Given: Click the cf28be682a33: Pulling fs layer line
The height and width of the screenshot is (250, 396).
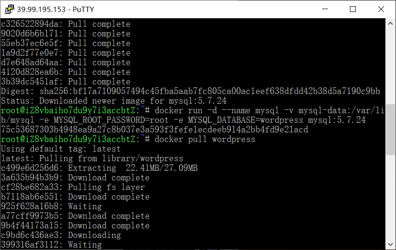Looking at the screenshot, I should 73,187.
